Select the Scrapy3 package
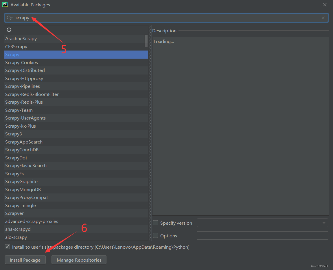 pos(76,134)
